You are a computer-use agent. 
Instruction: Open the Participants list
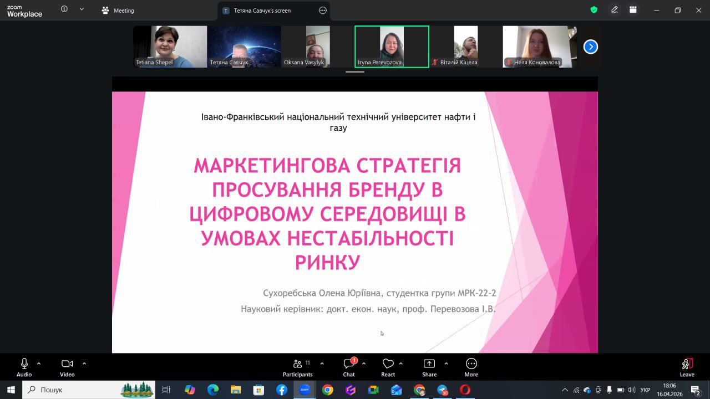298,367
